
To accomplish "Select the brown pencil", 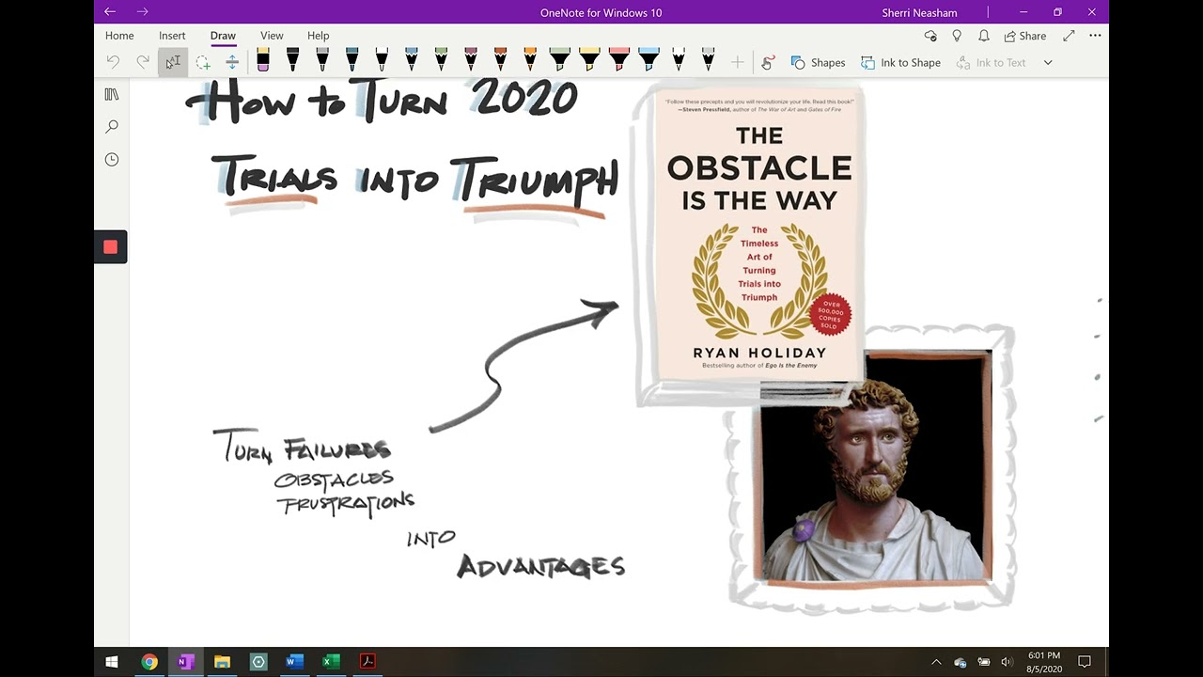I will pyautogui.click(x=500, y=60).
